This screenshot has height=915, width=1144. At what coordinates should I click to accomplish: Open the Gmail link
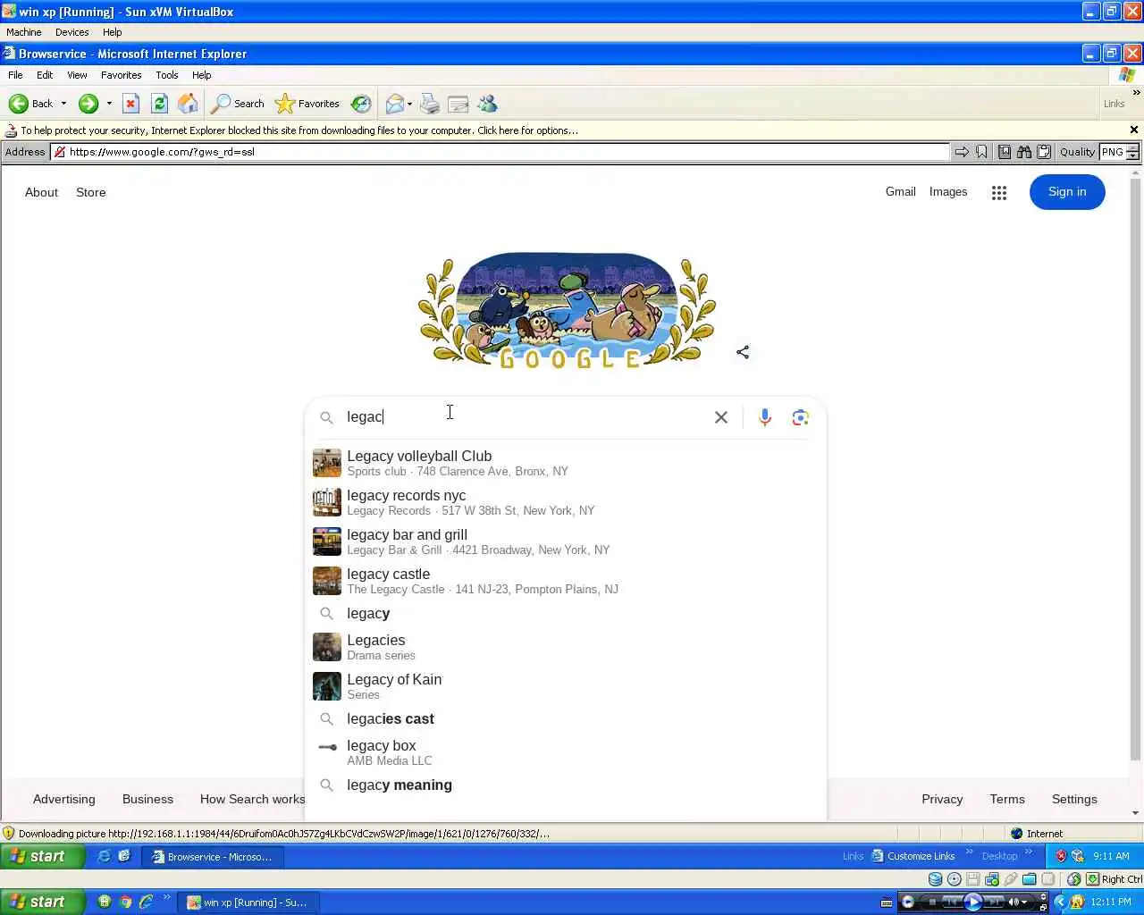(900, 191)
